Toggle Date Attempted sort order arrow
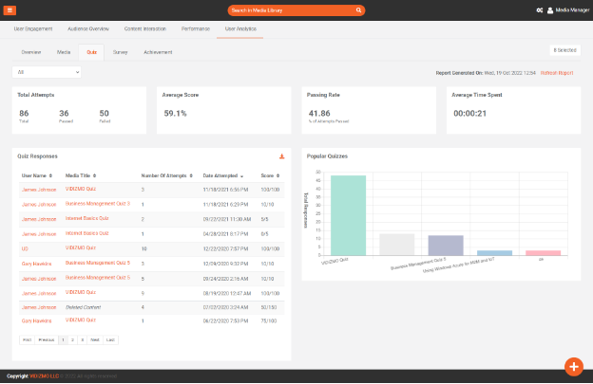The width and height of the screenshot is (593, 384). [x=241, y=176]
